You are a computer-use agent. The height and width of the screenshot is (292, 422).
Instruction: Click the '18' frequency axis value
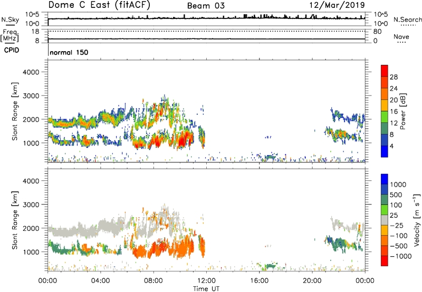35,32
